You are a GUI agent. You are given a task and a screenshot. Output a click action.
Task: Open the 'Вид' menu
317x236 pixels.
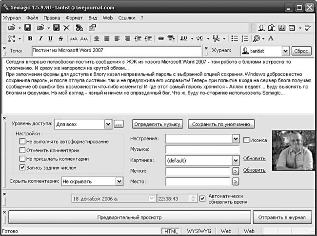pos(93,18)
